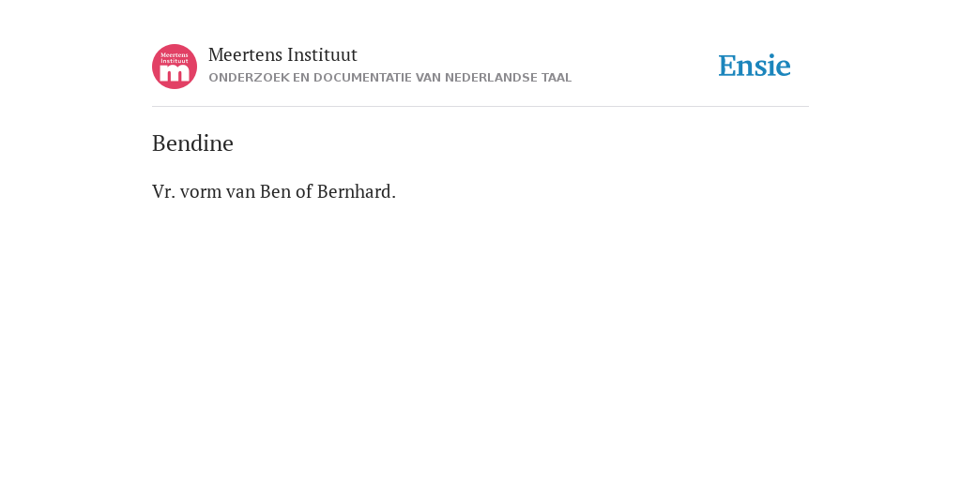This screenshot has width=961, height=480.
Task: Click the white 'm' inside the pink logo
Action: [175, 73]
